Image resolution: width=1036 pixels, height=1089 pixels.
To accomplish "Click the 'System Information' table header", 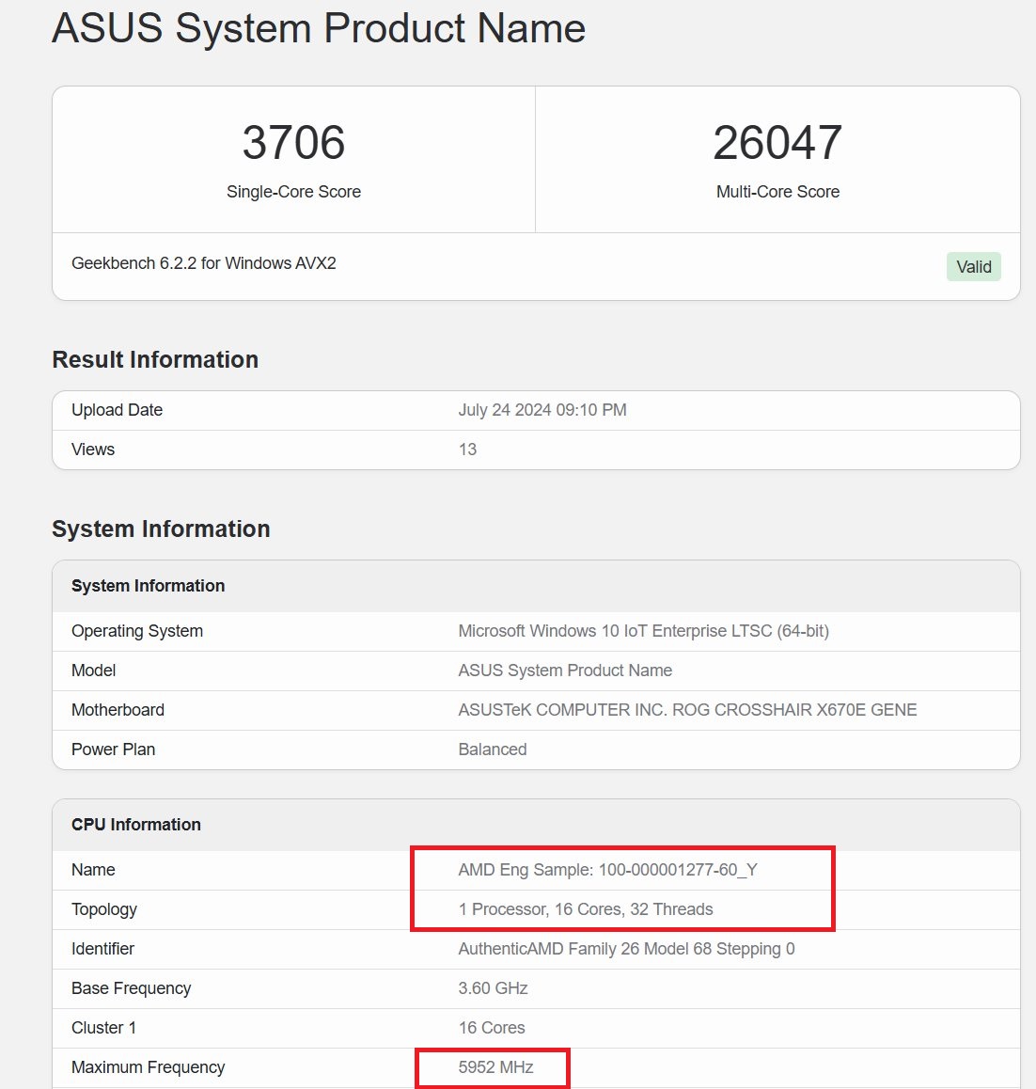I will point(148,586).
